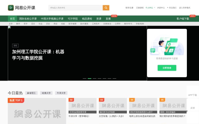Viewport: 199px width, 124px height.
Task: Select the active green carousel indicator
Action: tap(90, 78)
